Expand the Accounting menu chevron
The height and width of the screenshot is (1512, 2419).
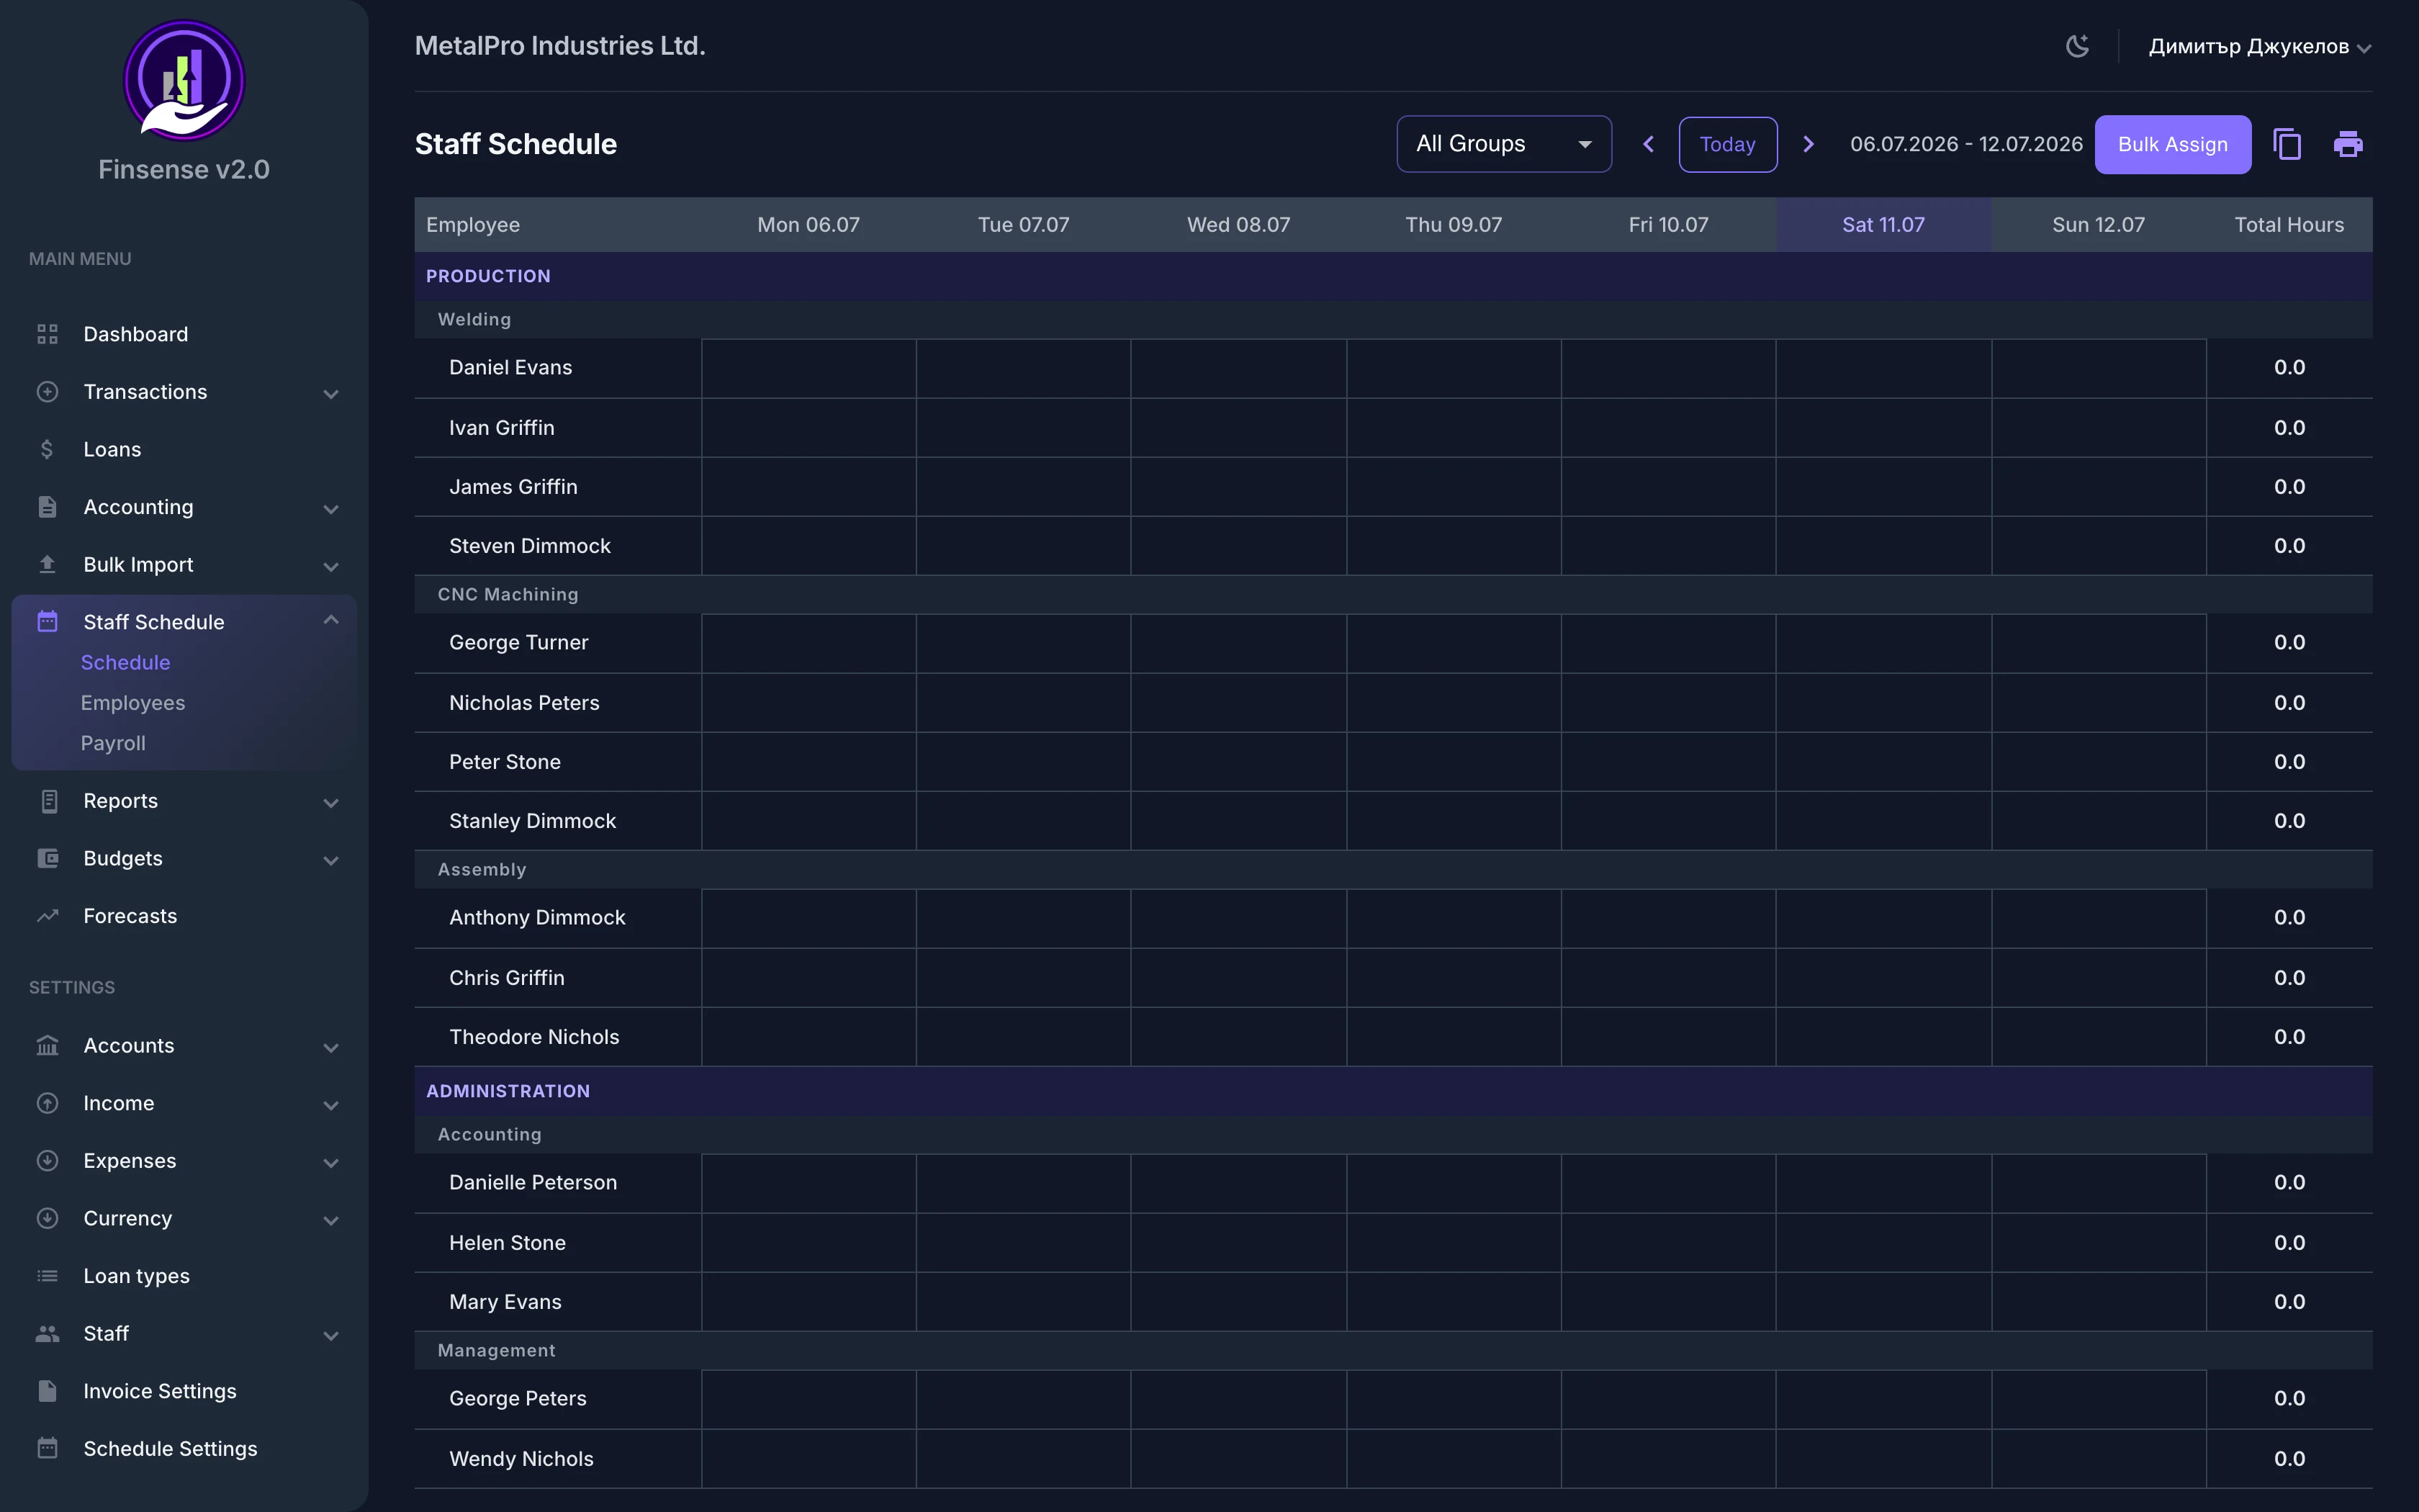click(x=331, y=509)
